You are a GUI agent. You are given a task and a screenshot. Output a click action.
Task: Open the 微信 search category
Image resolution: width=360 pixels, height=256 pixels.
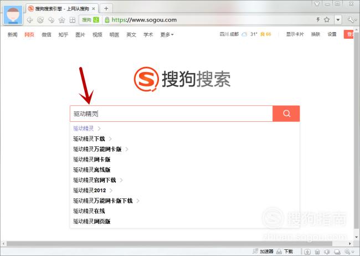47,35
